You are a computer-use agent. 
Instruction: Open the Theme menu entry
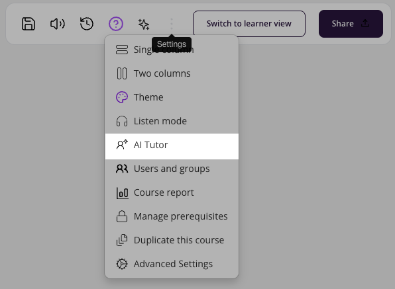[x=172, y=97]
